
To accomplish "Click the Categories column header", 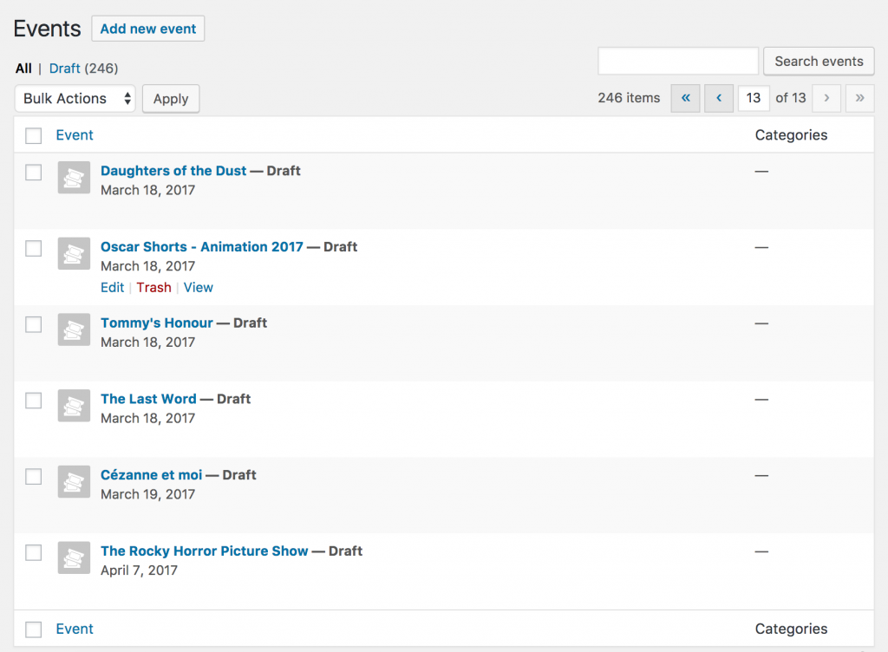I will click(x=791, y=135).
